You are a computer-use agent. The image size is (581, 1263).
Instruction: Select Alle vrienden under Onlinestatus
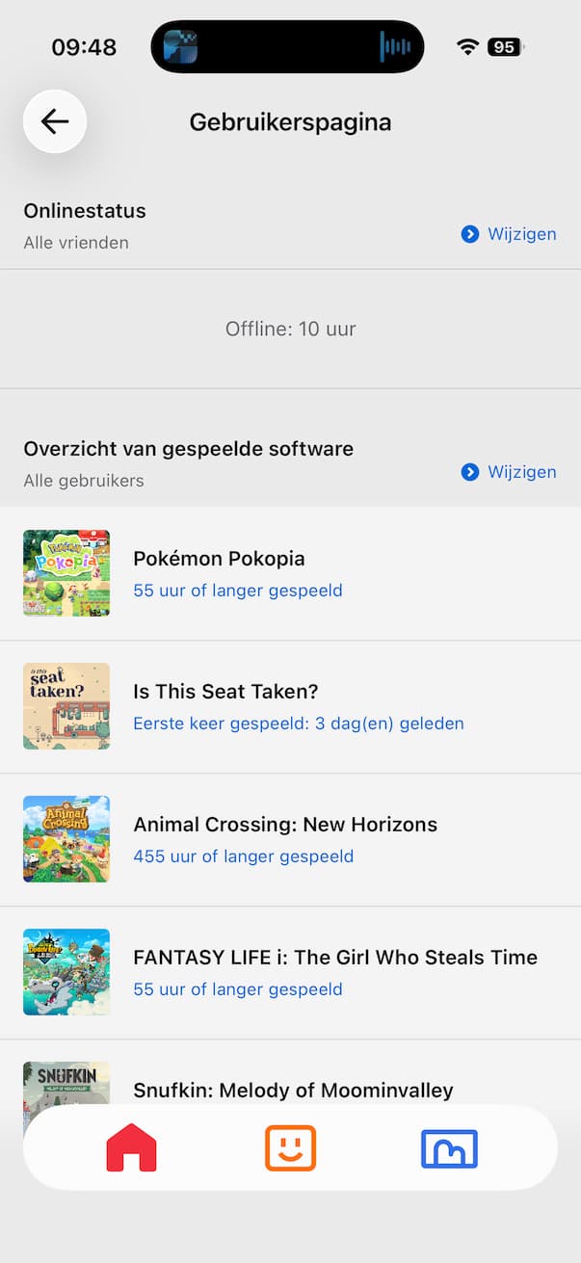76,243
